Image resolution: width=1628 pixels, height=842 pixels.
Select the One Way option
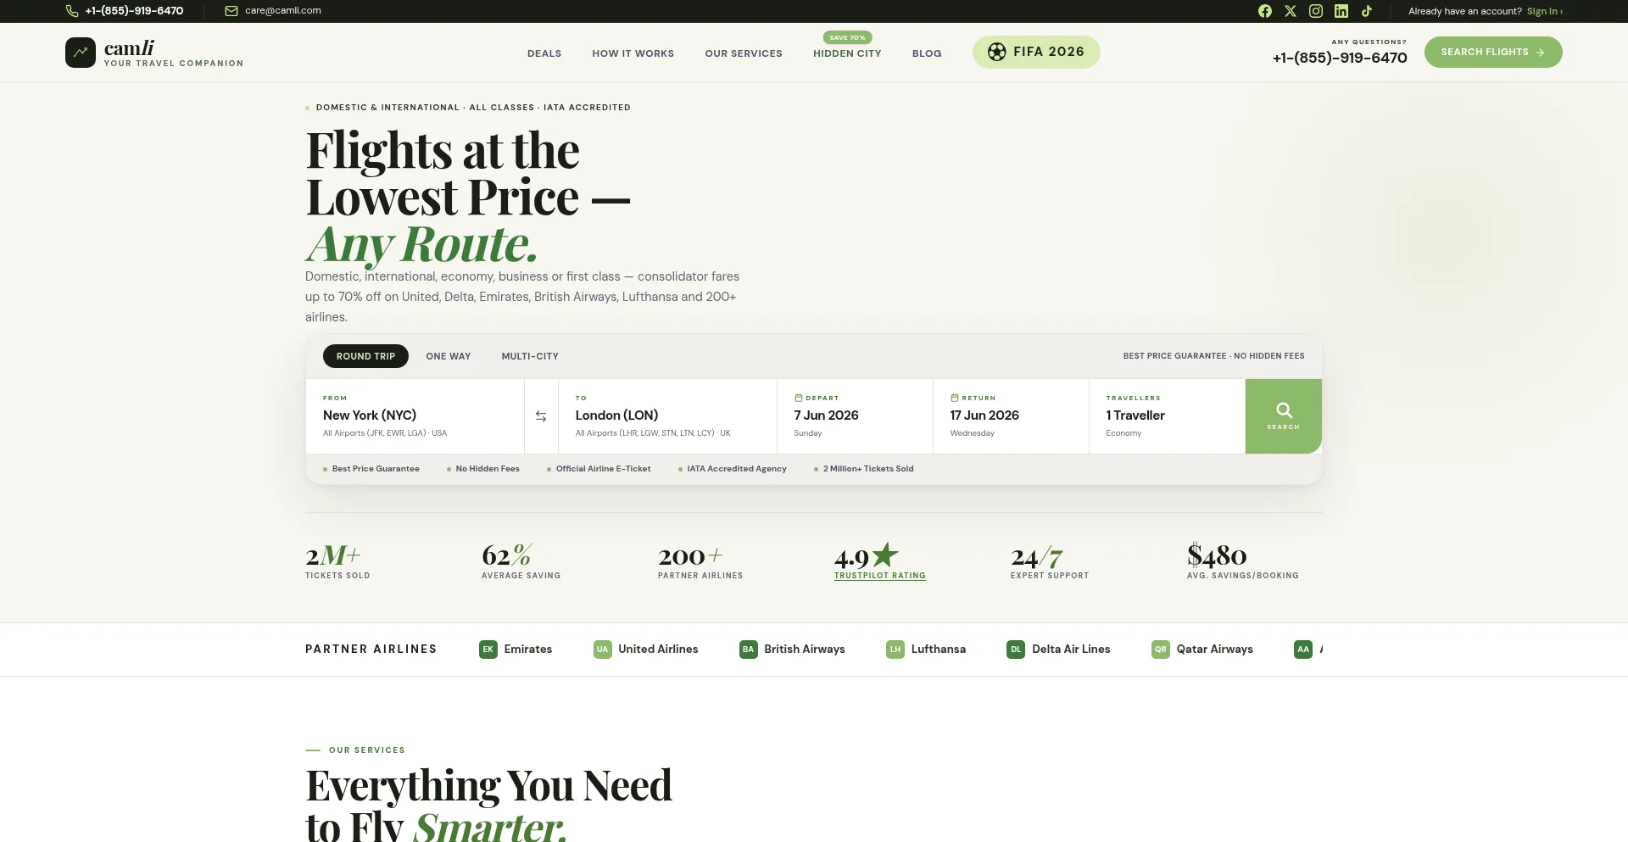[448, 356]
